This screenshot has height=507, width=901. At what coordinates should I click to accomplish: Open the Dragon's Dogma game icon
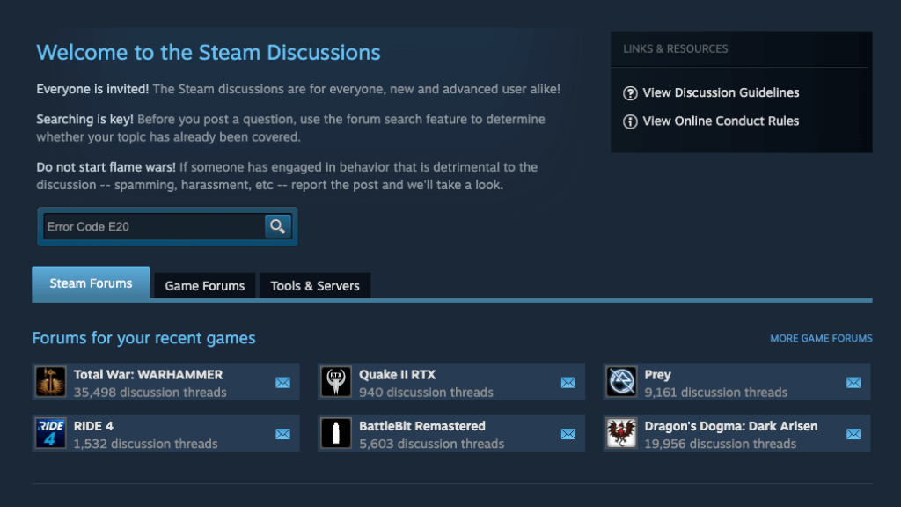click(621, 433)
